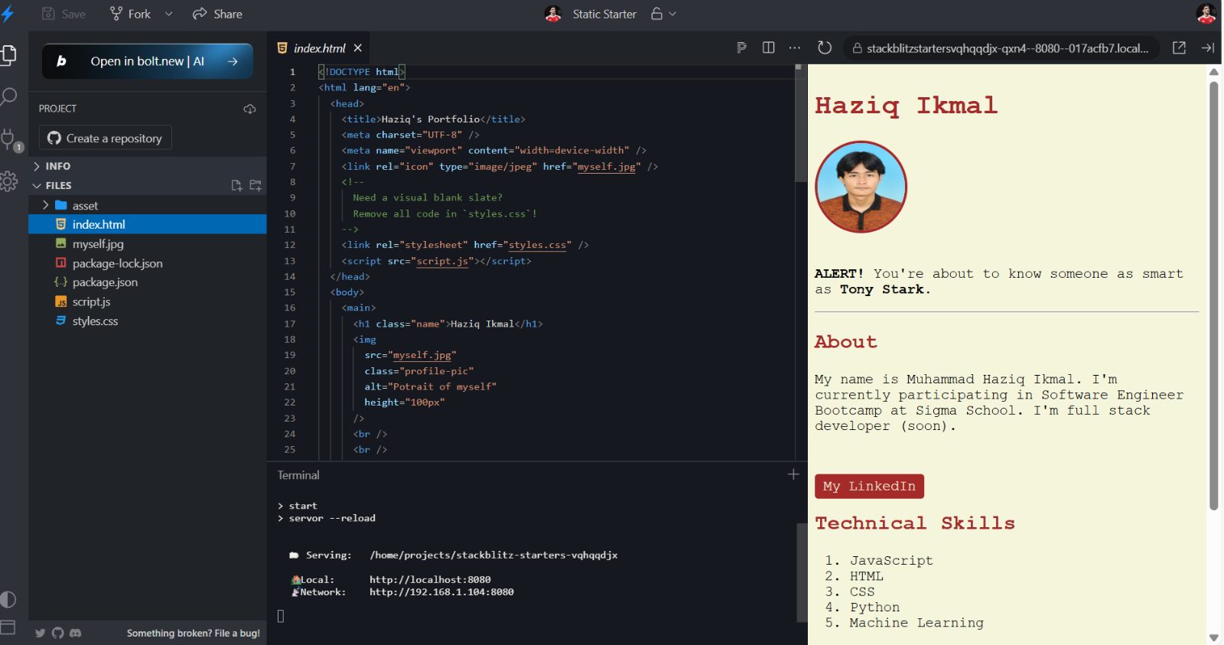Viewport: 1224px width, 645px height.
Task: Click the styles.css href in line 12
Action: [537, 245]
